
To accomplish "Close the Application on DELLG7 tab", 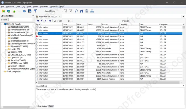I will [60, 17].
